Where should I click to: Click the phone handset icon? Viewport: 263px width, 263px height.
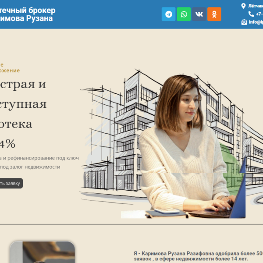[x=251, y=14]
